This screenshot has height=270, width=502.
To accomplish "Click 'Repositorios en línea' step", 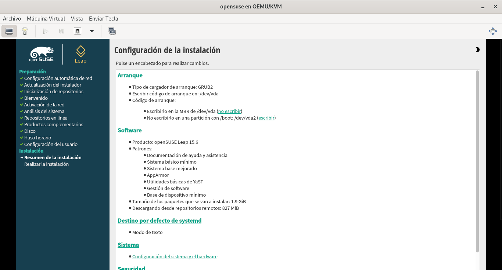I will (x=46, y=118).
